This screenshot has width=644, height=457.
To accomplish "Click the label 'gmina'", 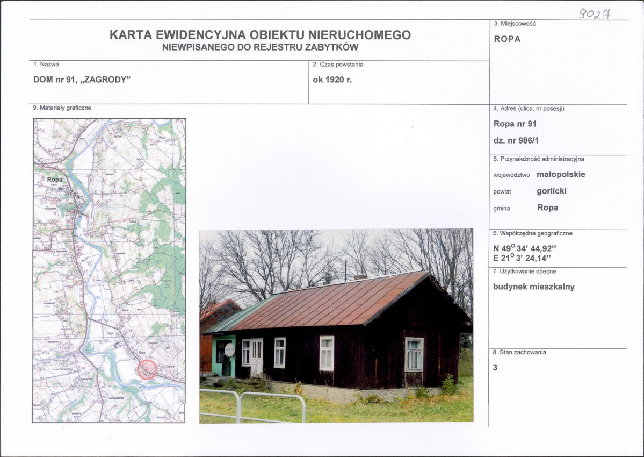I will click(x=502, y=209).
